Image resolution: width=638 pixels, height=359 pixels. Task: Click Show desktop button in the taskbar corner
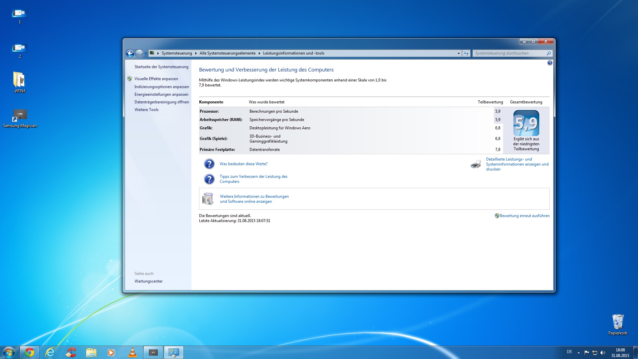click(x=635, y=352)
